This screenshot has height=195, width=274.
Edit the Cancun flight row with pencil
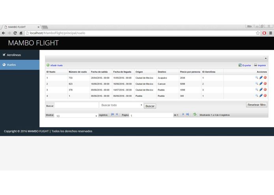(261, 84)
